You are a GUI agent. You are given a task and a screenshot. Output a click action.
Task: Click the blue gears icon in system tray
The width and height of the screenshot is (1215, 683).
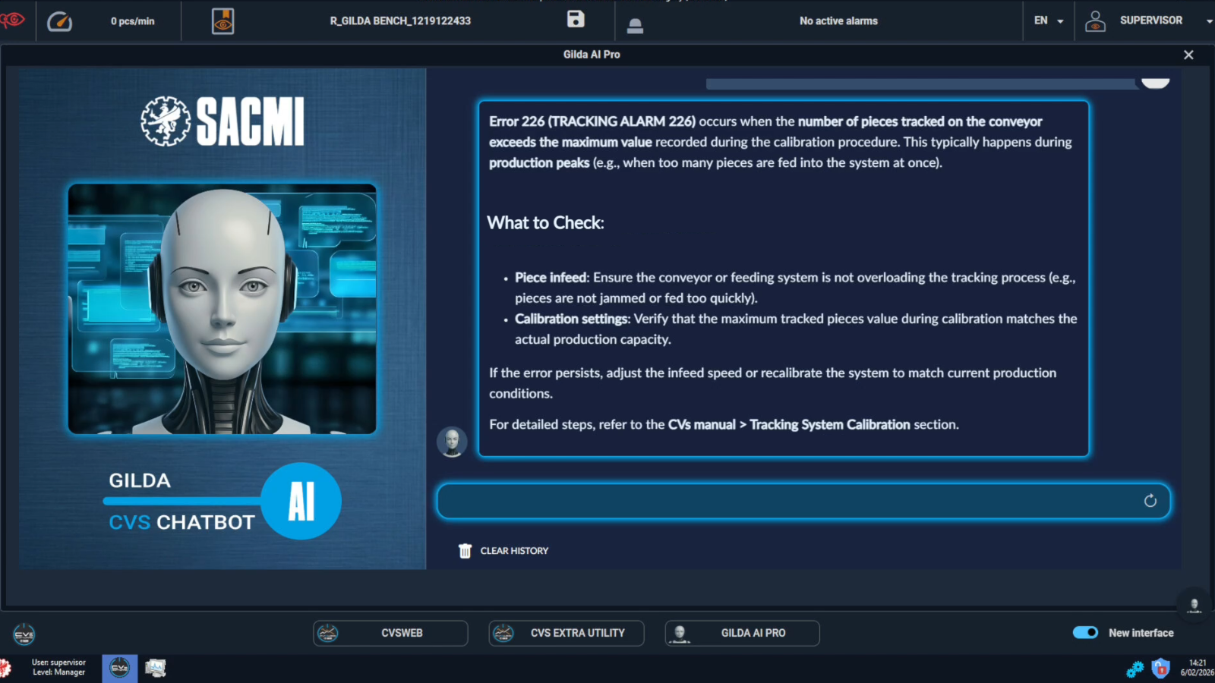[x=1135, y=669]
